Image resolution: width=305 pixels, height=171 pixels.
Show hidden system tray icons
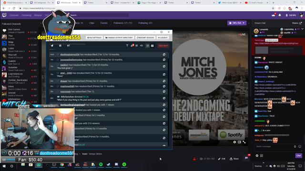[x=267, y=166]
